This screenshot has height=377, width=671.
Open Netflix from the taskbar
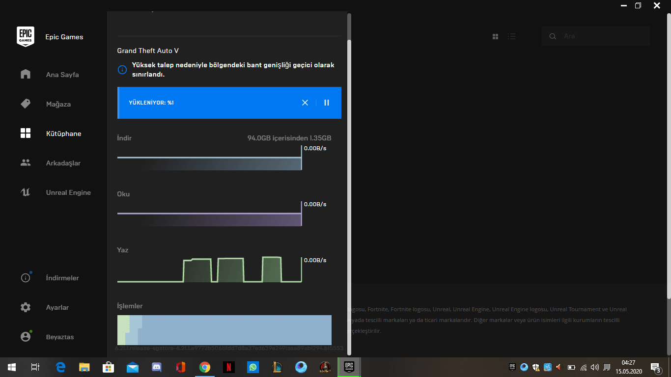(x=228, y=367)
